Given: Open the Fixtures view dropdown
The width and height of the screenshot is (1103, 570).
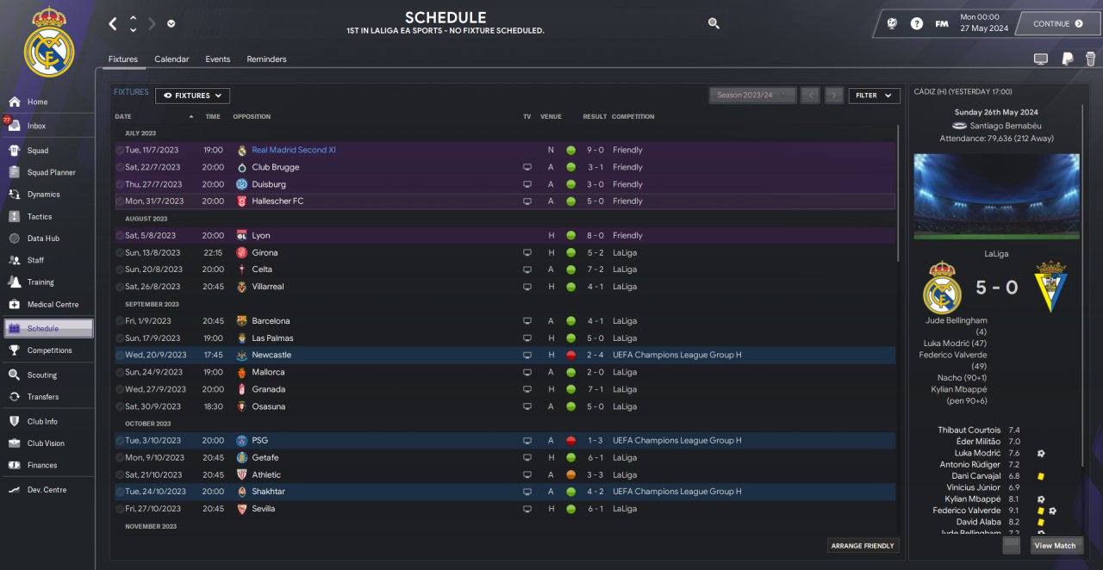Looking at the screenshot, I should tap(192, 96).
